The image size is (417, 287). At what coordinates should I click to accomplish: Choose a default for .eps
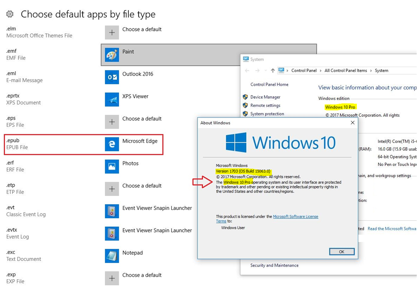[142, 119]
